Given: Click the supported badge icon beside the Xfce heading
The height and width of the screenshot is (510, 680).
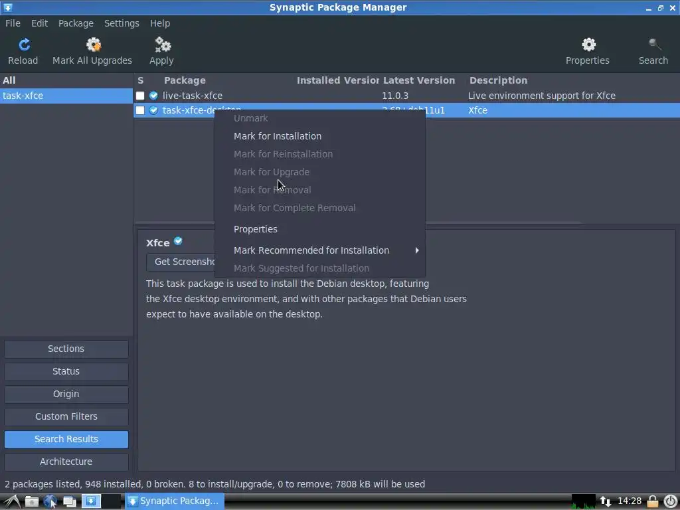Looking at the screenshot, I should [178, 241].
